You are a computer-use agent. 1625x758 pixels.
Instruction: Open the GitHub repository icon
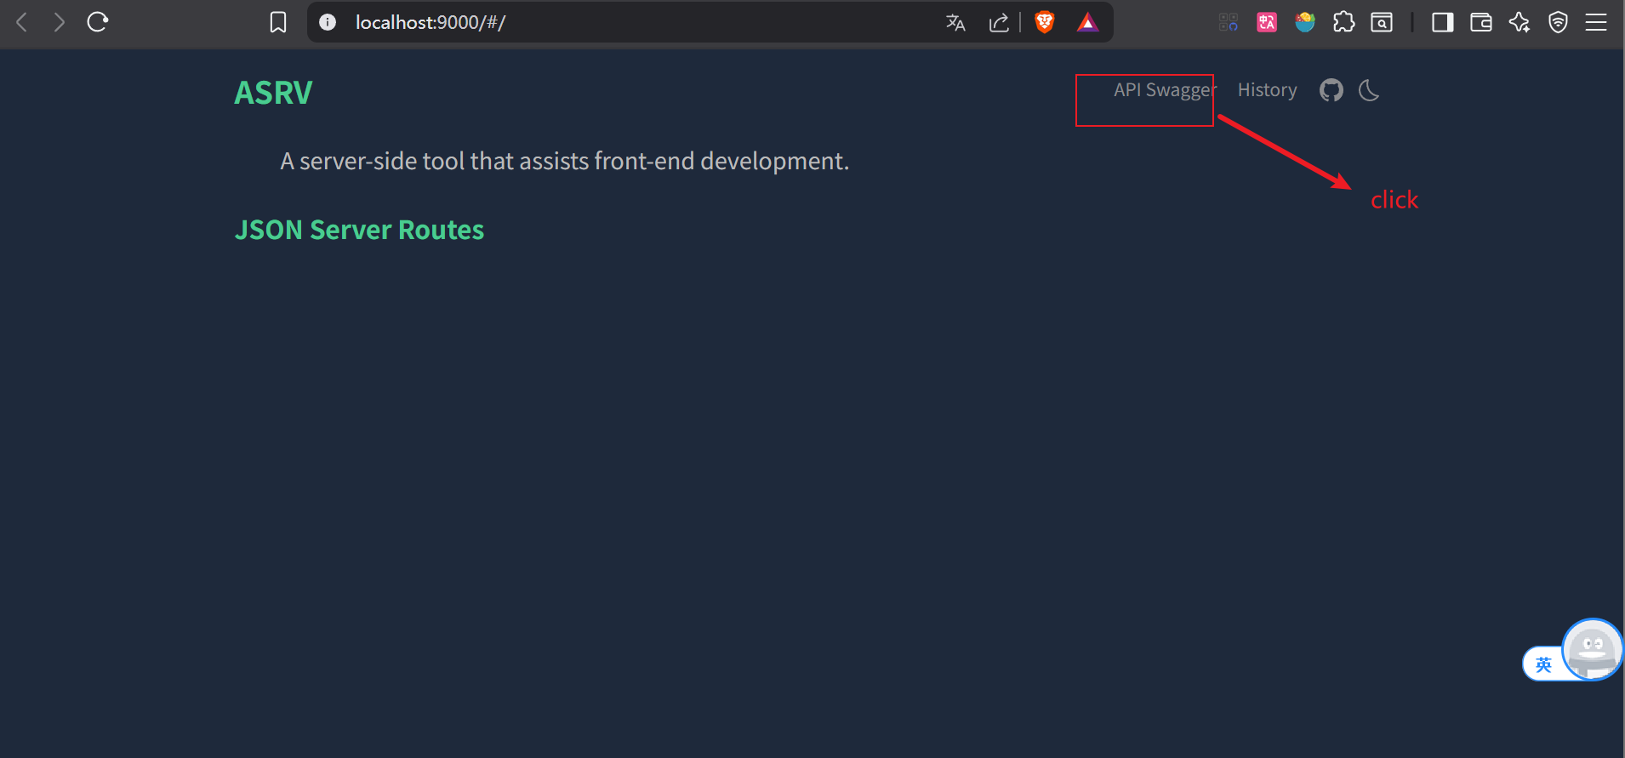[1331, 90]
